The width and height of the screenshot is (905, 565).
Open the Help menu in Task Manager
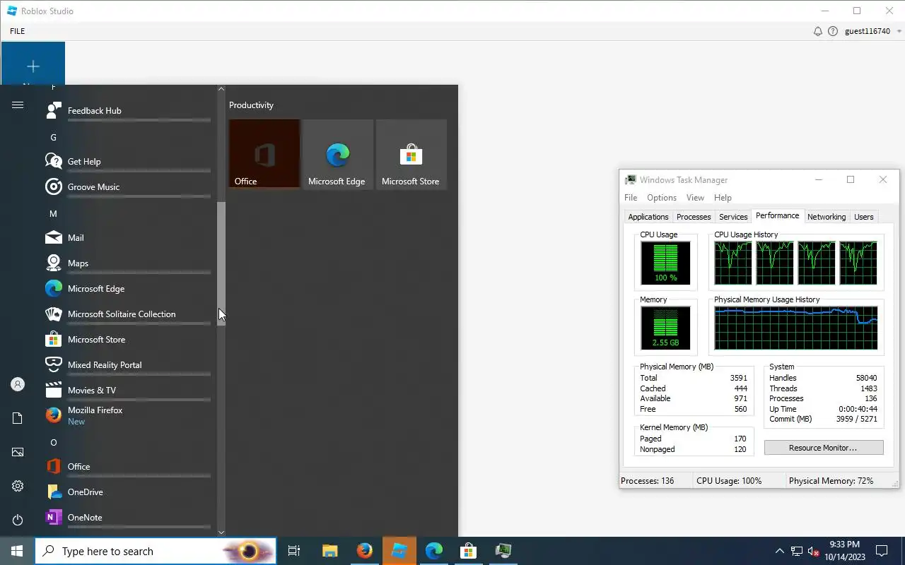click(x=723, y=198)
